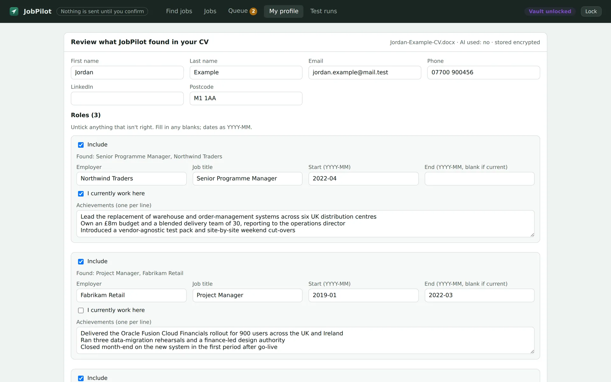611x382 pixels.
Task: Edit the Email field jordan.example@mail.test
Action: click(365, 73)
